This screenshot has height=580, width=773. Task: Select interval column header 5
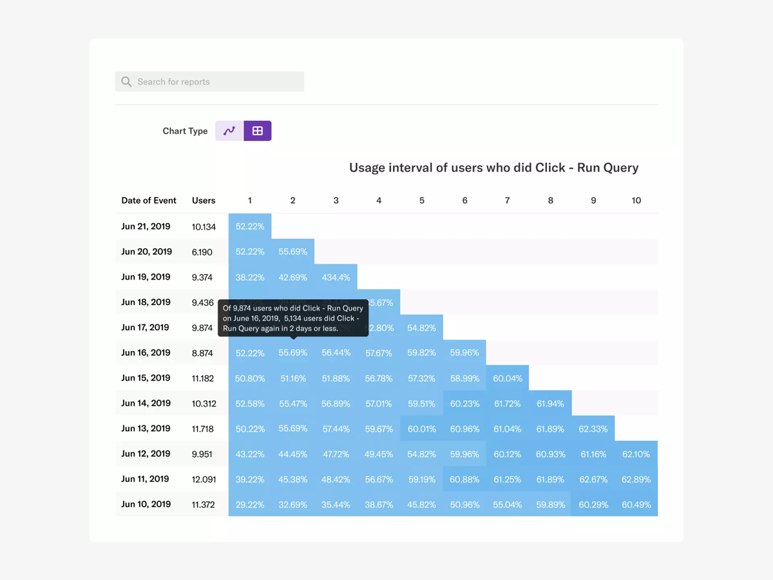click(421, 200)
